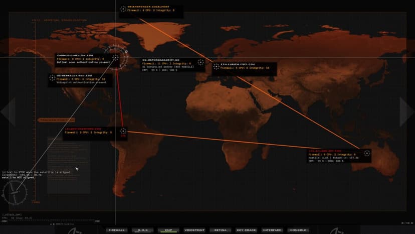The height and width of the screenshot is (234, 415).
Task: Select the uc-berkeley.bsd.edu node crosshair icon
Action: click(52, 78)
